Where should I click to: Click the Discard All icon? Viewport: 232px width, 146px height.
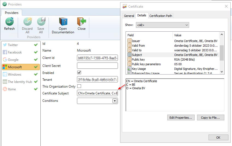(28, 22)
